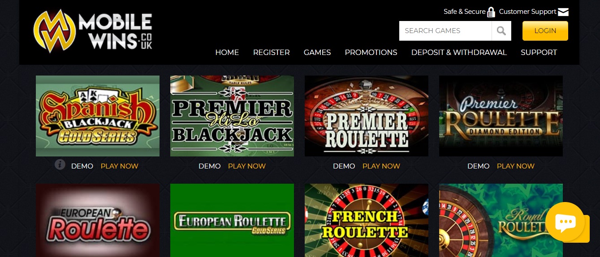This screenshot has height=257, width=600.
Task: Open the info icon under Spanish Blackjack
Action: [60, 165]
